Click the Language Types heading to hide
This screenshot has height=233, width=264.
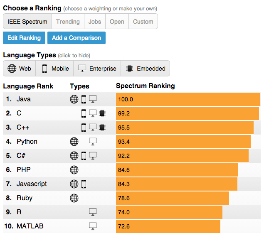[x=30, y=55]
